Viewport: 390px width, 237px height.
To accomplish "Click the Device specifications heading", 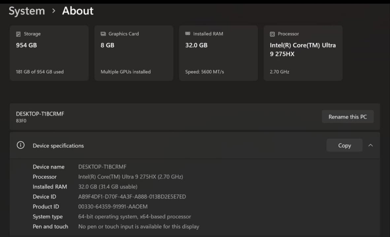I will (x=58, y=145).
